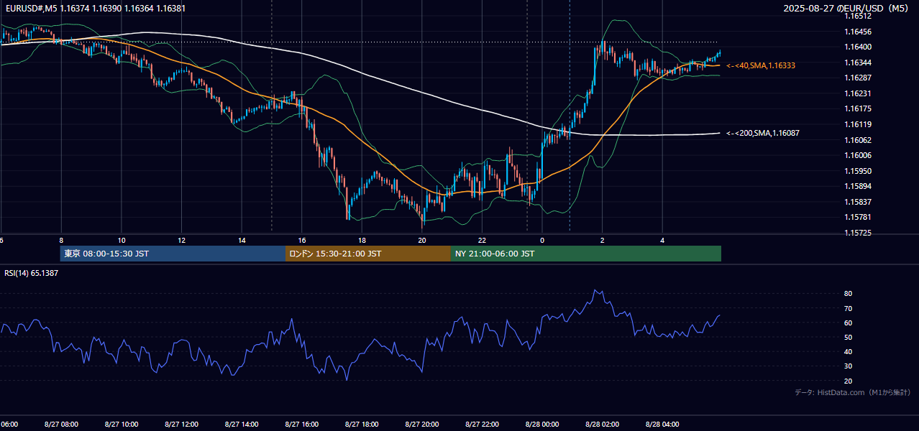Click price level 1.15725 on the axis
The image size is (919, 431).
859,233
